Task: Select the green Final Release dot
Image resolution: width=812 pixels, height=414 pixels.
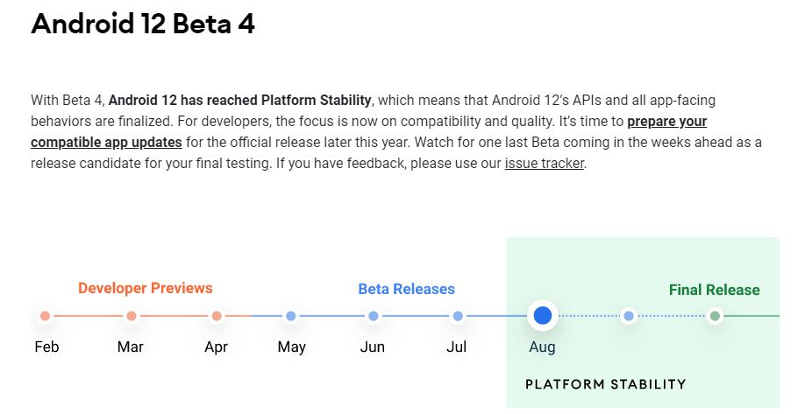Action: point(716,316)
